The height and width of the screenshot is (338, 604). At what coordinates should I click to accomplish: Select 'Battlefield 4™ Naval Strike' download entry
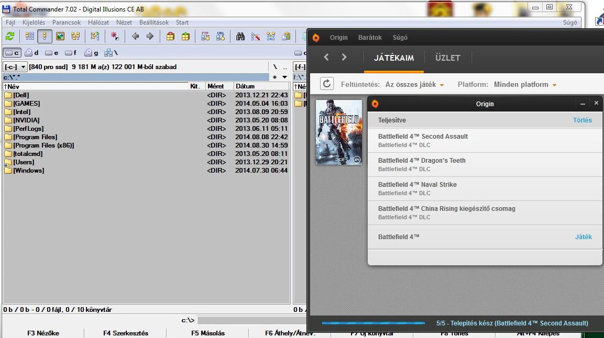coord(485,188)
